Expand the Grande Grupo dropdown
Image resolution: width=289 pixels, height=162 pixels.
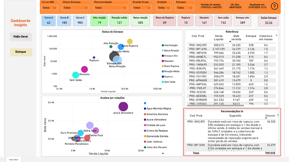coord(141,7)
